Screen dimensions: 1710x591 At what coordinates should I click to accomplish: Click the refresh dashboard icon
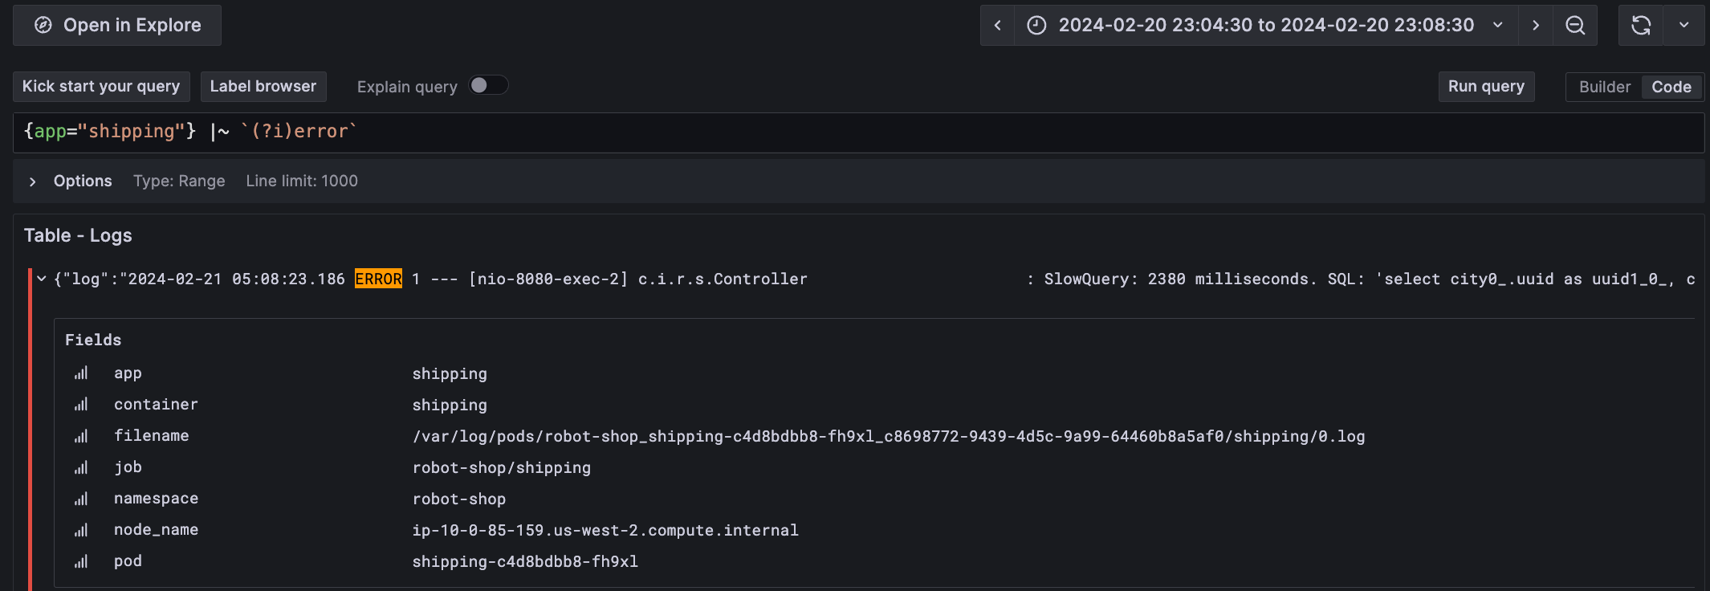point(1641,26)
